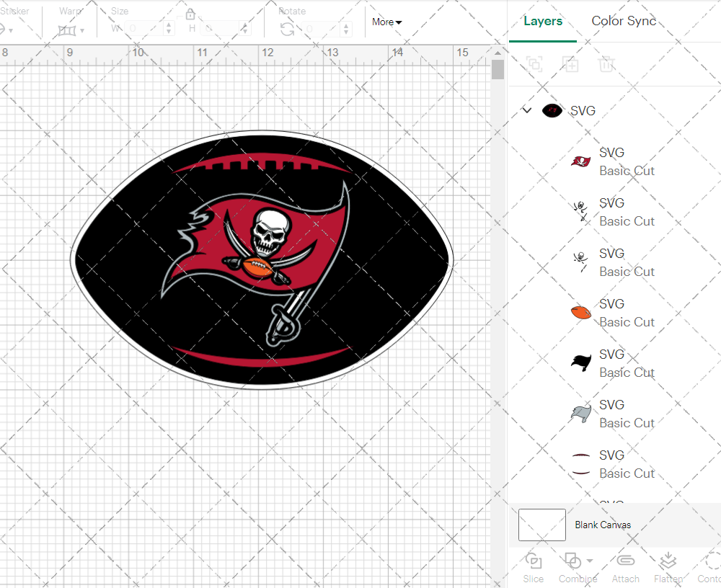
Task: Click the Rotate icon in top toolbar
Action: 287,29
